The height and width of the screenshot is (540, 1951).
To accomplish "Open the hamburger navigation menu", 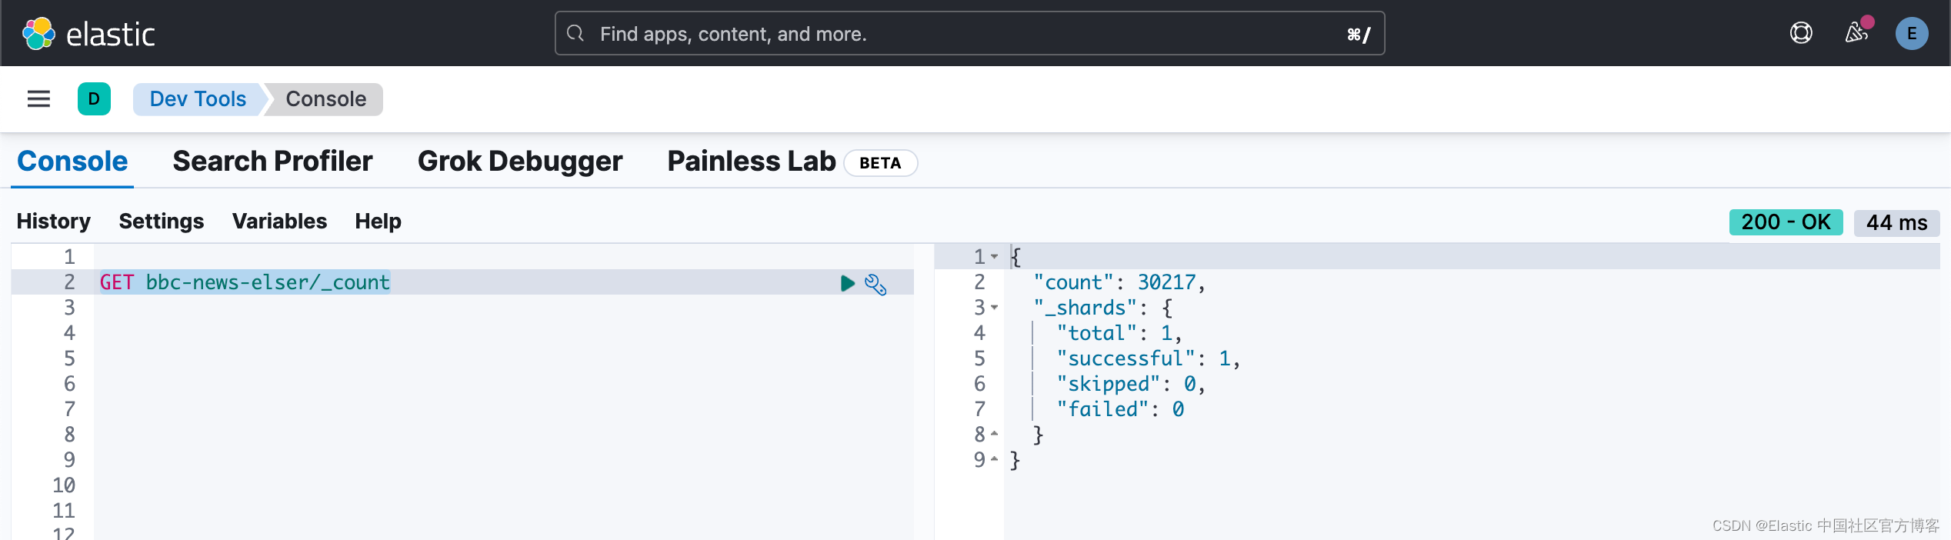I will coord(38,98).
